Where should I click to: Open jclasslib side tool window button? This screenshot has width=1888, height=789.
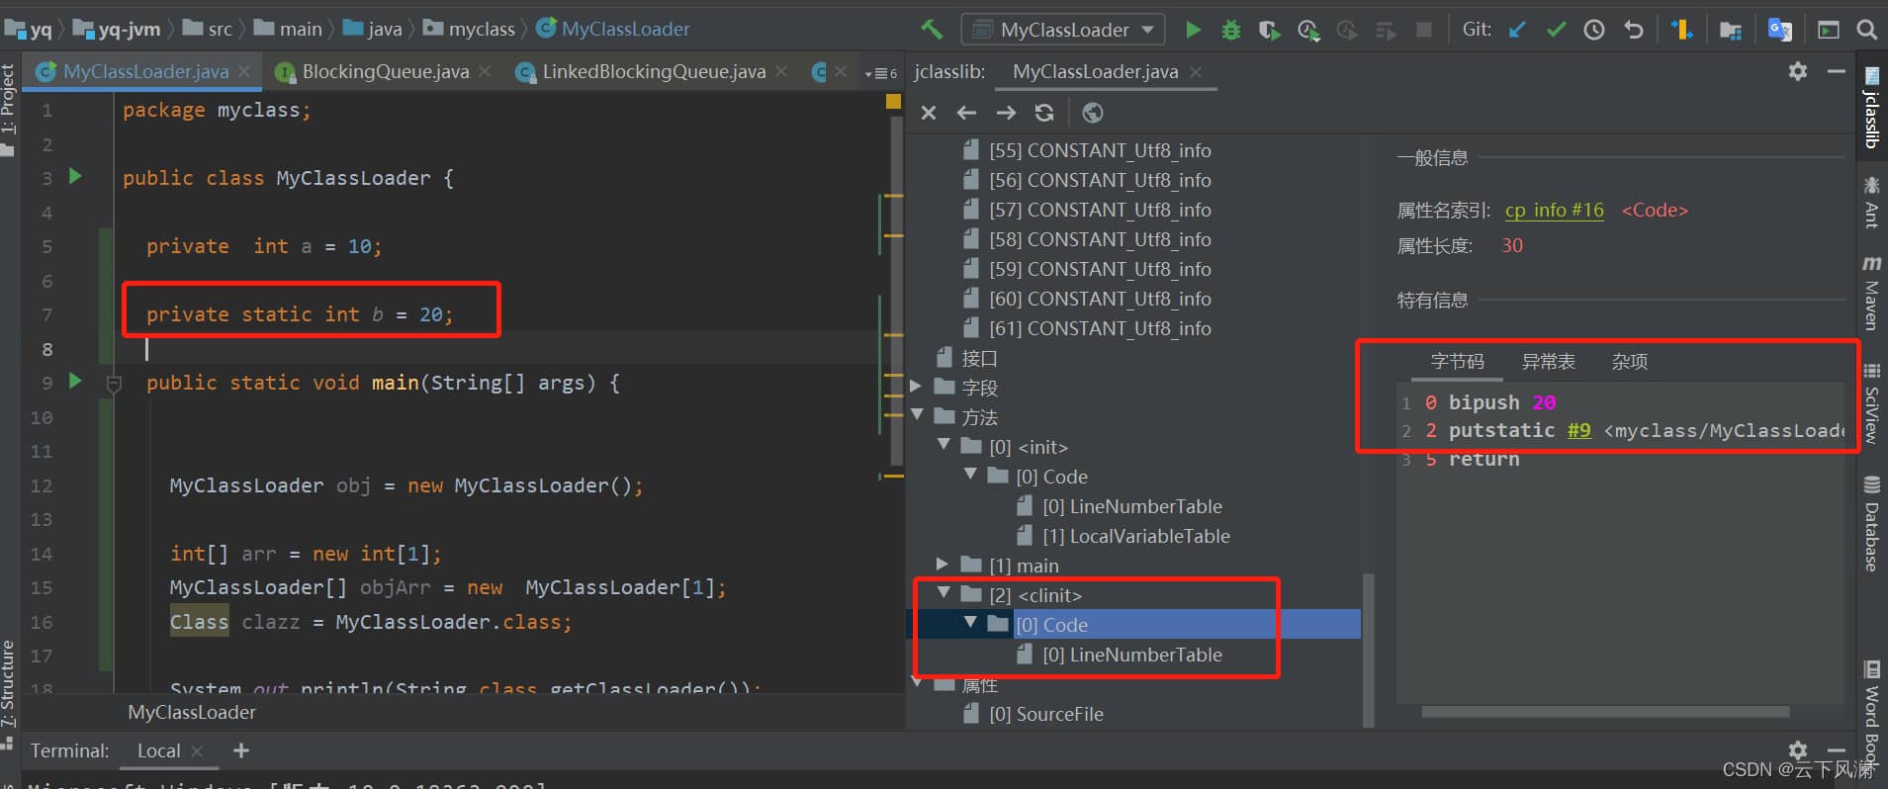click(x=1871, y=107)
